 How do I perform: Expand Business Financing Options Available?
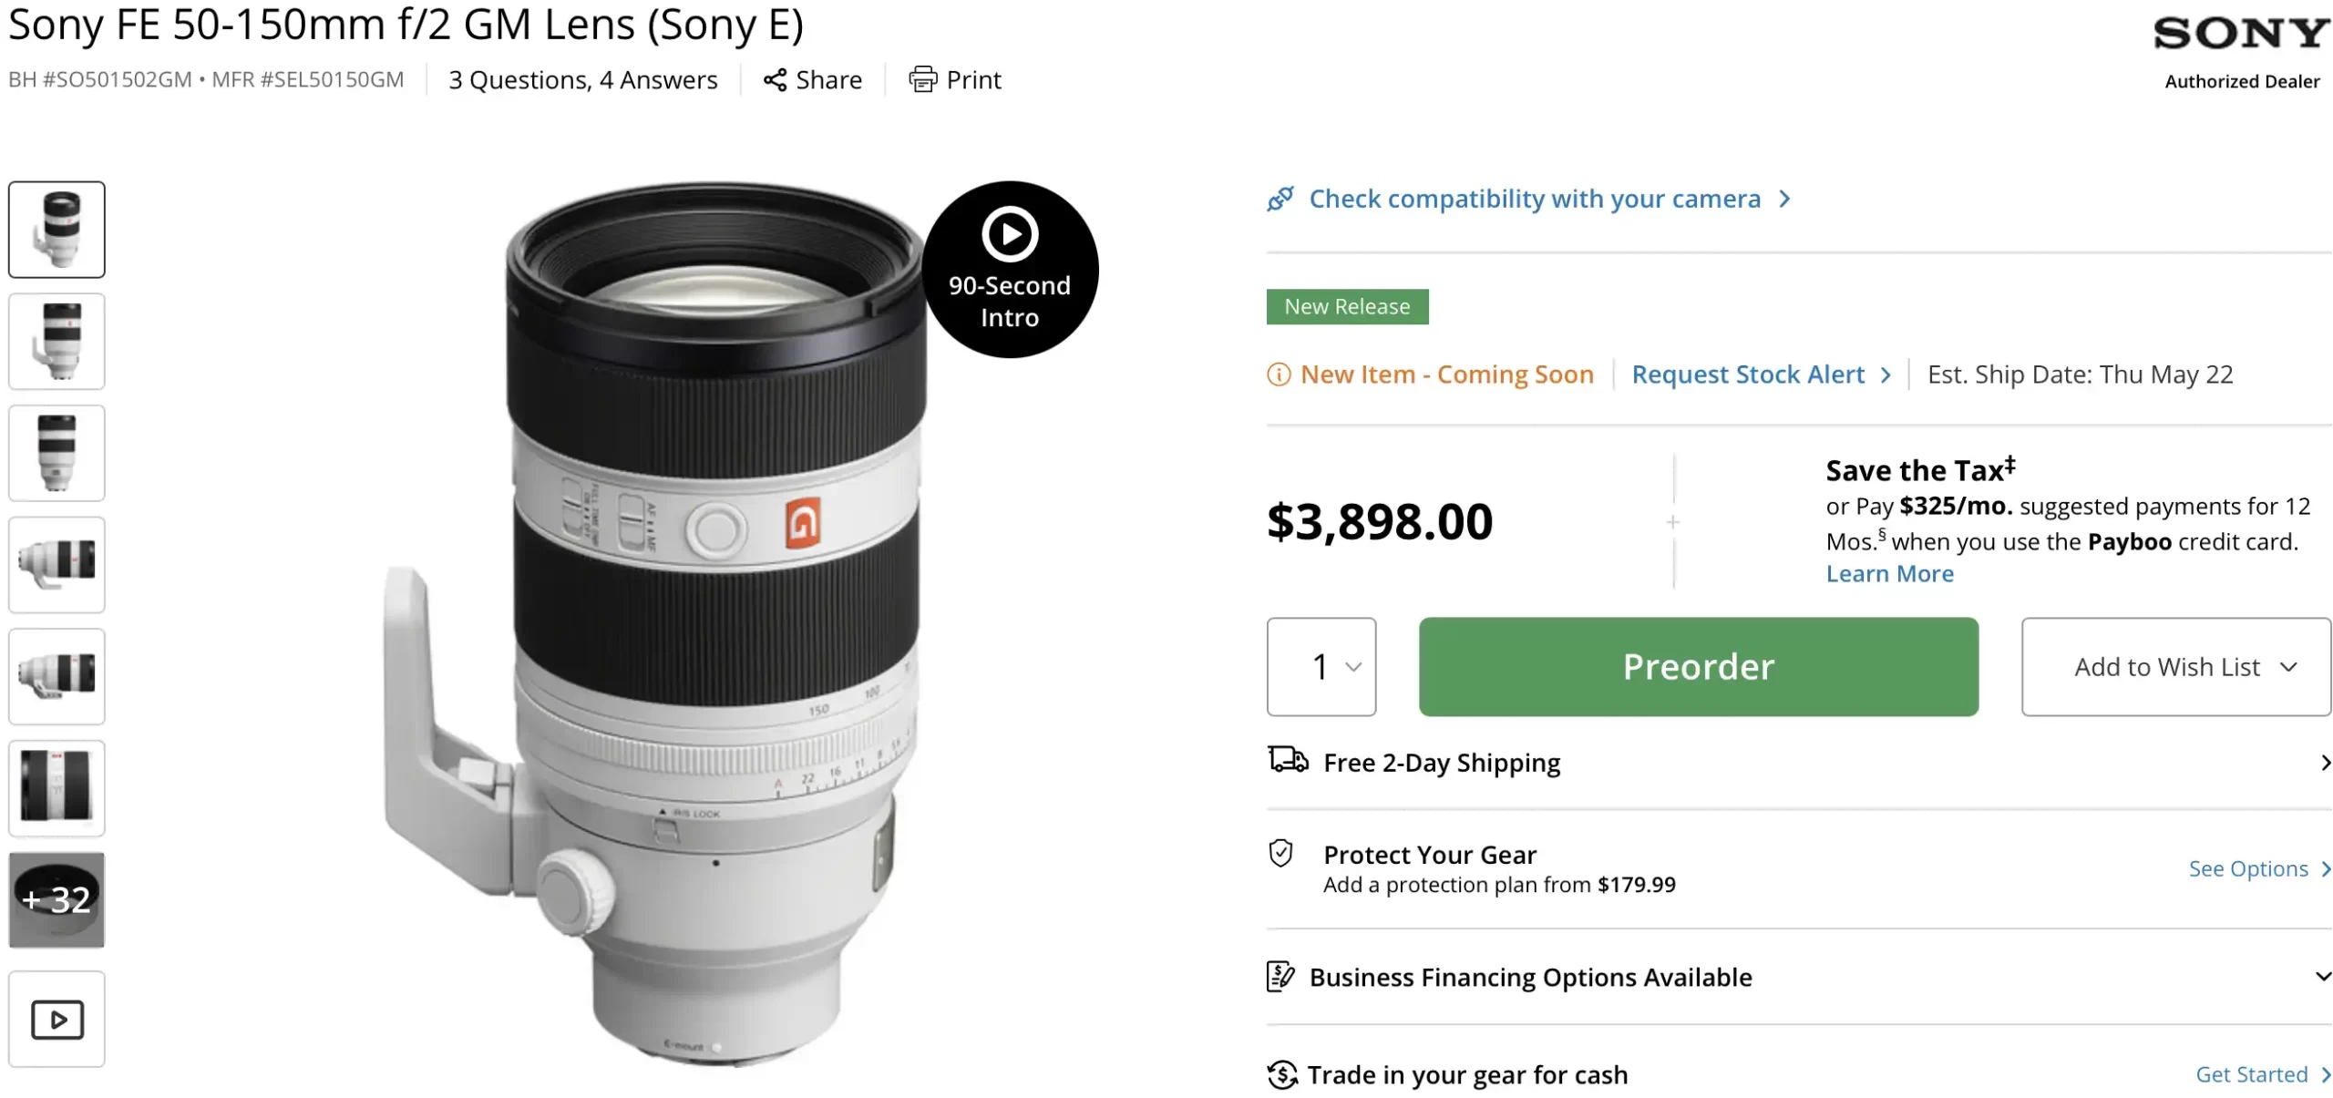click(x=2322, y=977)
